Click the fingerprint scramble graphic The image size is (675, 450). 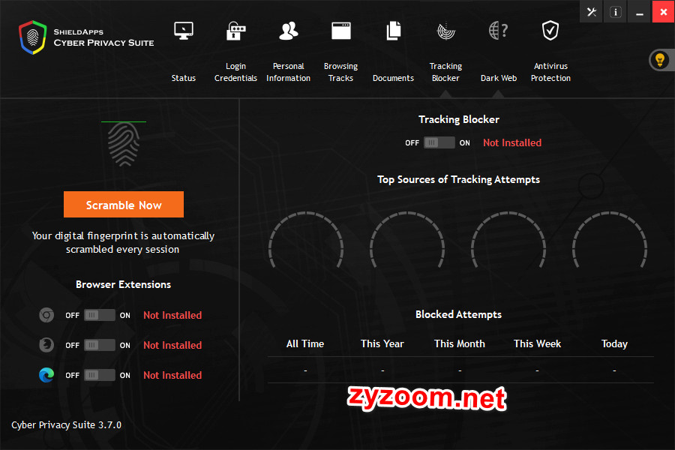coord(124,145)
